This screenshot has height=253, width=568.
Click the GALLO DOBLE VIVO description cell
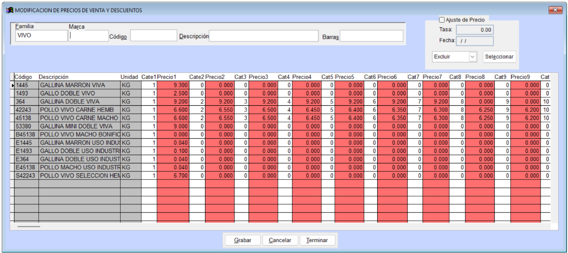[79, 93]
